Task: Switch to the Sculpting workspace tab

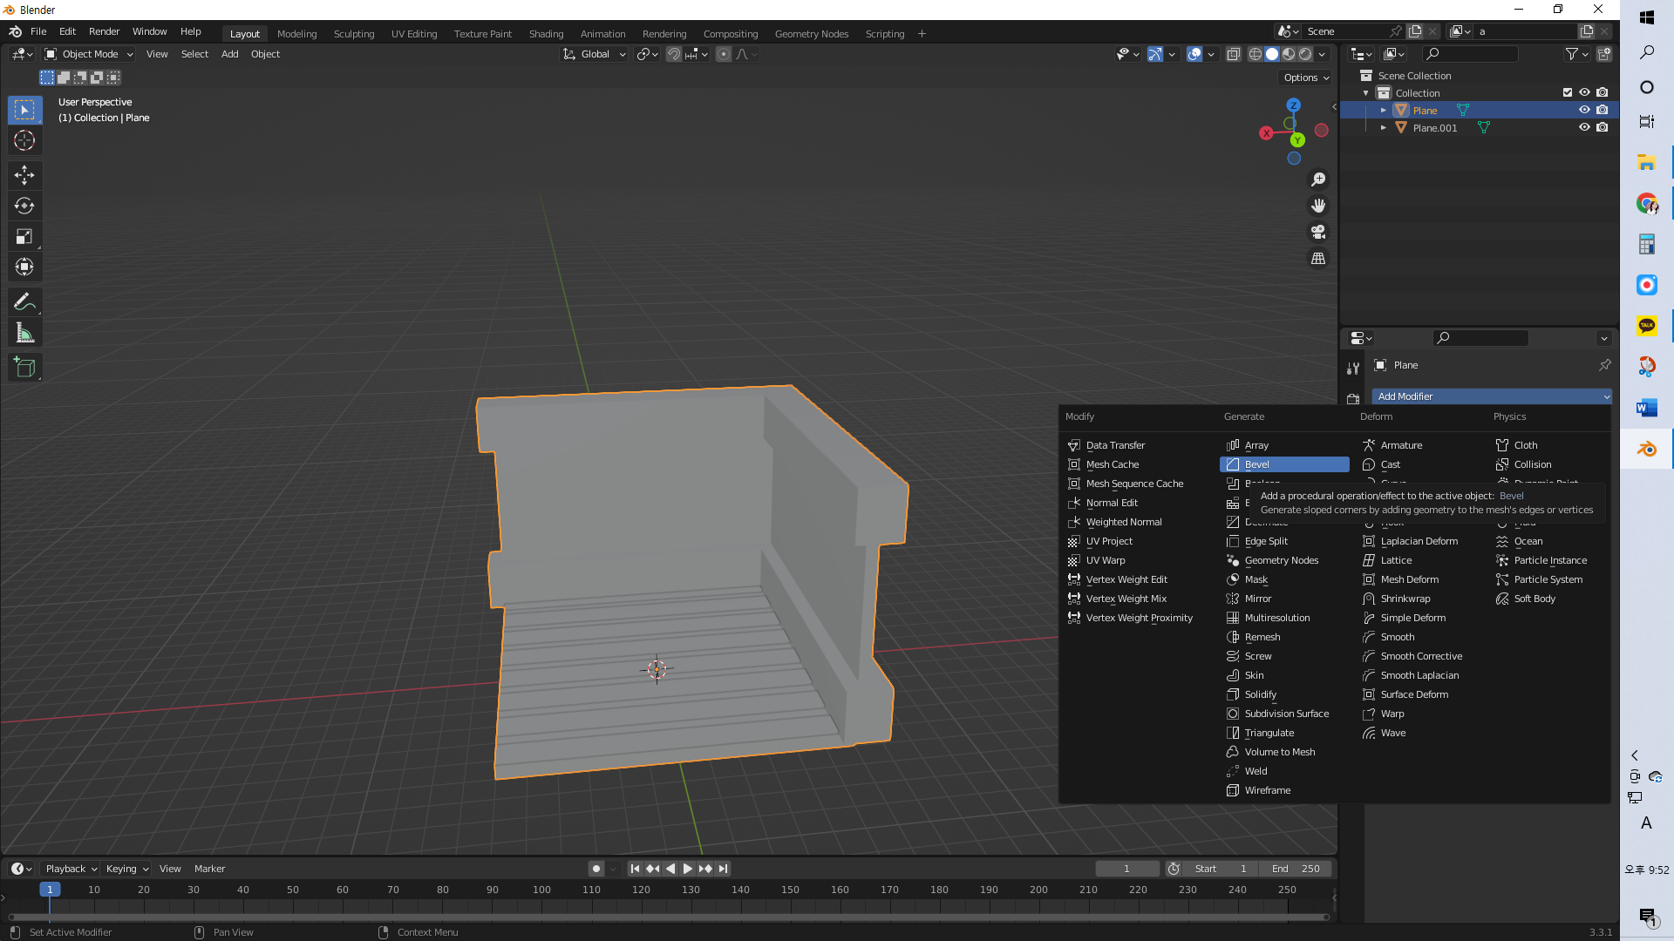Action: point(353,34)
